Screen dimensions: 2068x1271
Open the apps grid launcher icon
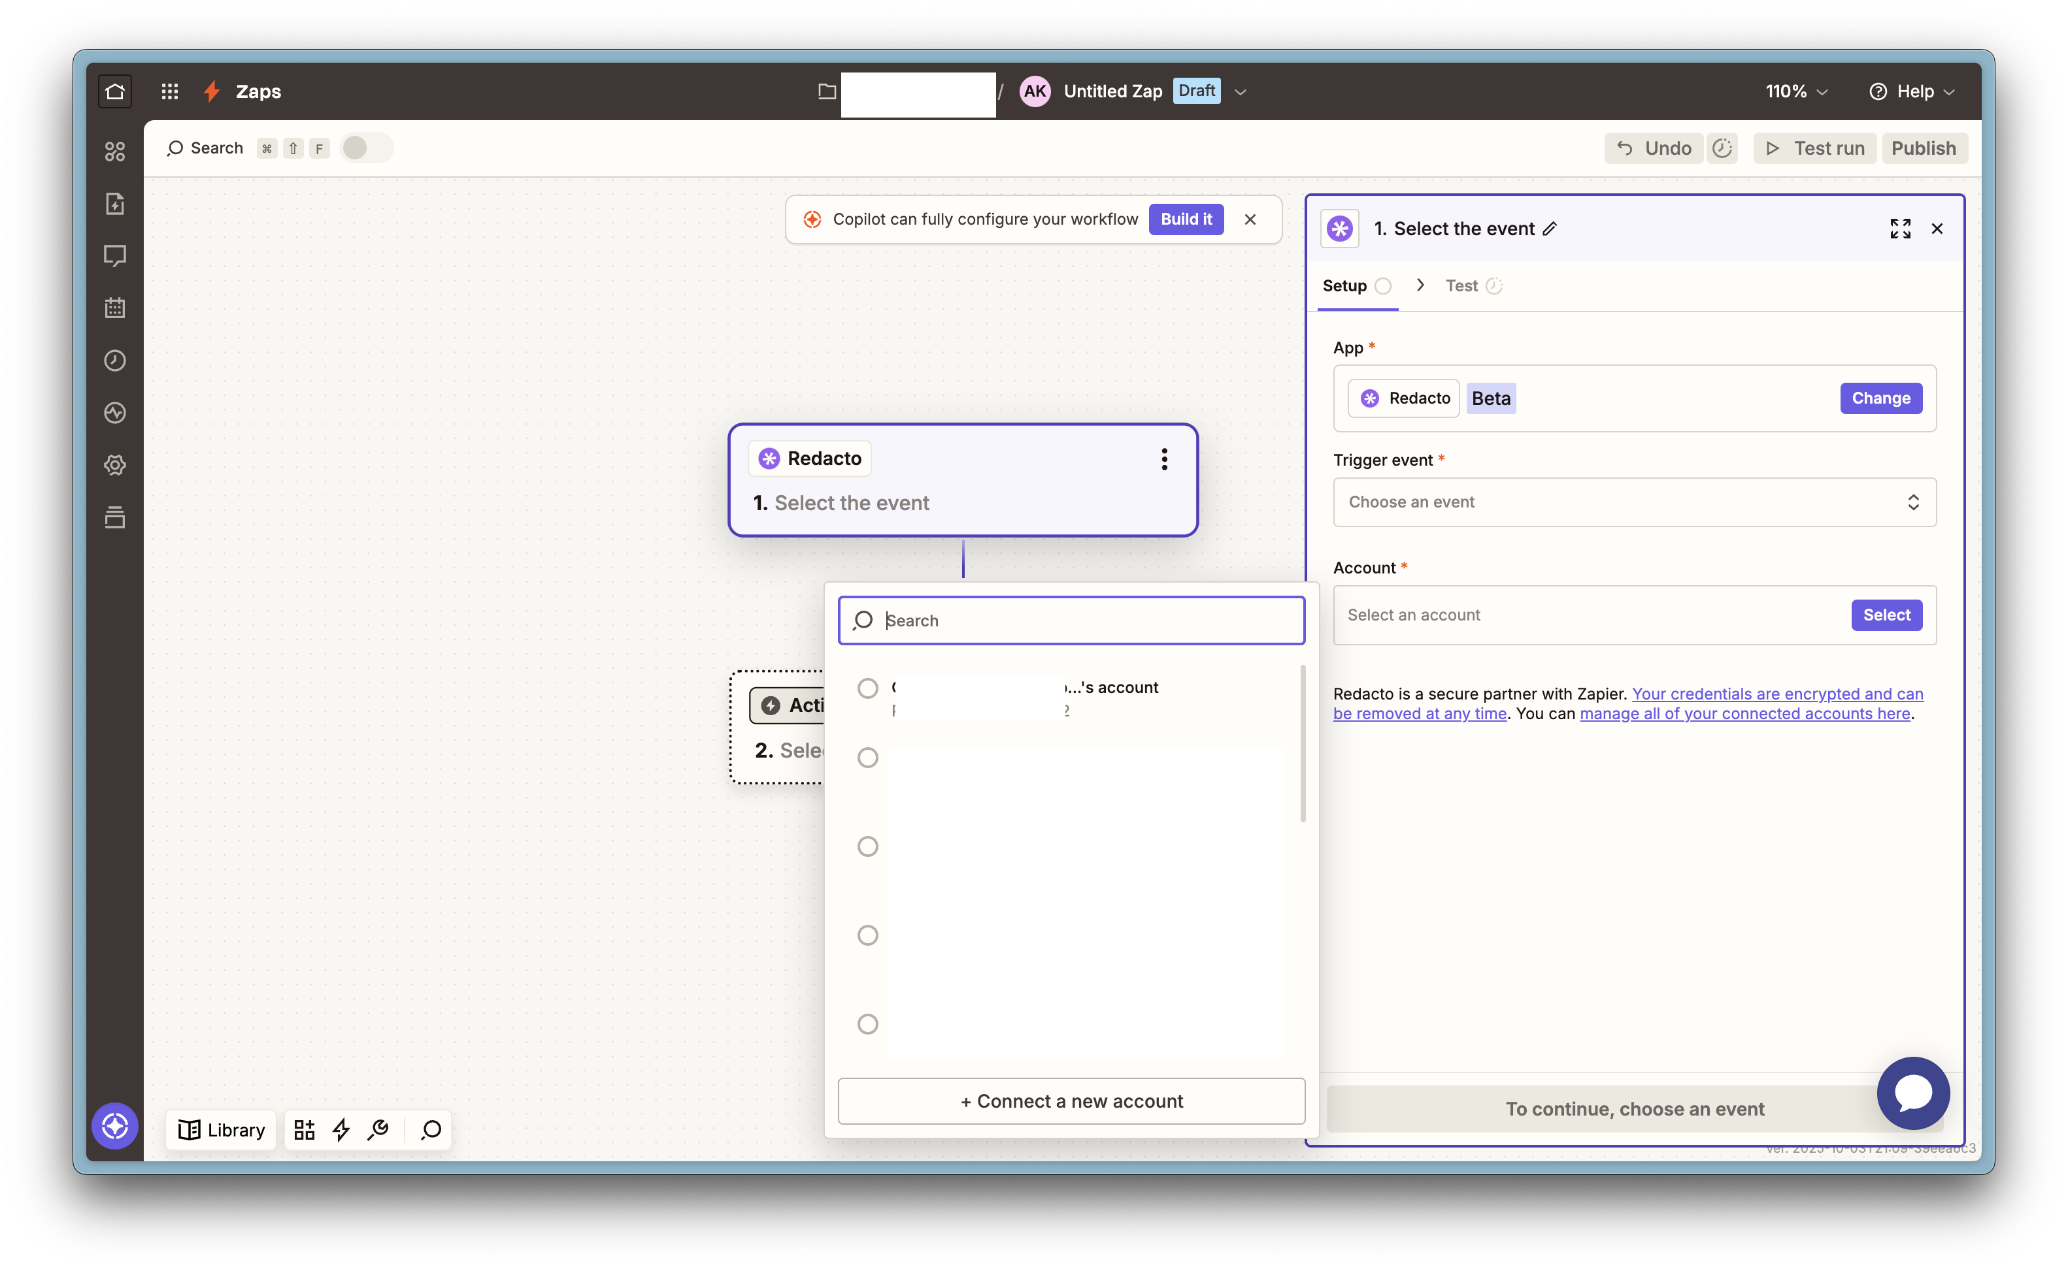(169, 91)
